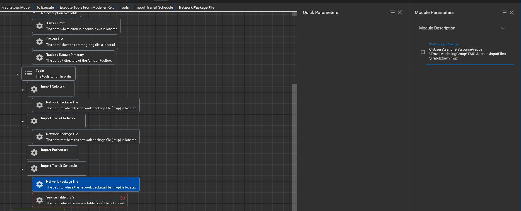This screenshot has width=521, height=211.
Task: Click the red error icon on Service Table CSV
Action: pos(122,198)
